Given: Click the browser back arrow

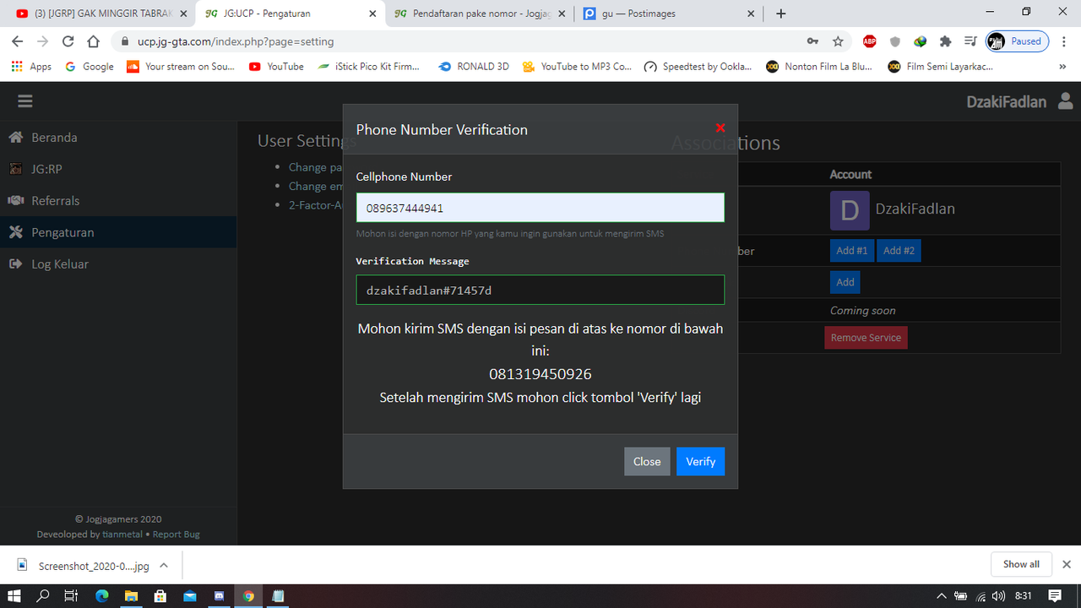Looking at the screenshot, I should pyautogui.click(x=18, y=41).
